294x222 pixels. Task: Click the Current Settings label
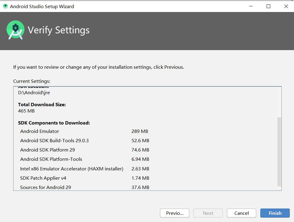coord(32,81)
